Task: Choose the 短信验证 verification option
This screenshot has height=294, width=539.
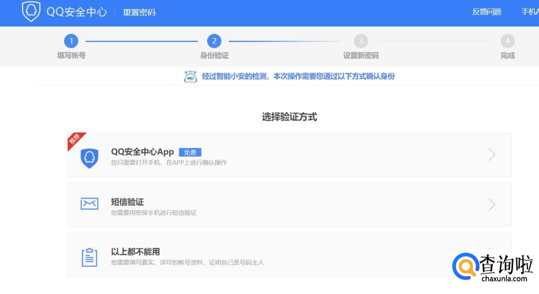Action: 289,204
